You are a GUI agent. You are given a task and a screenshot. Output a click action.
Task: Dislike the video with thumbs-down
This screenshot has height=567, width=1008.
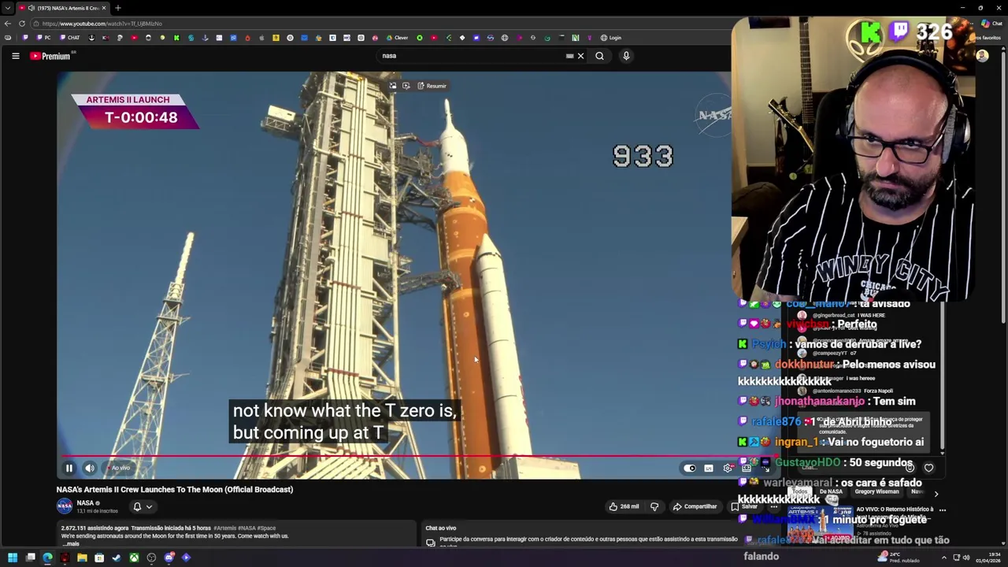pyautogui.click(x=654, y=506)
